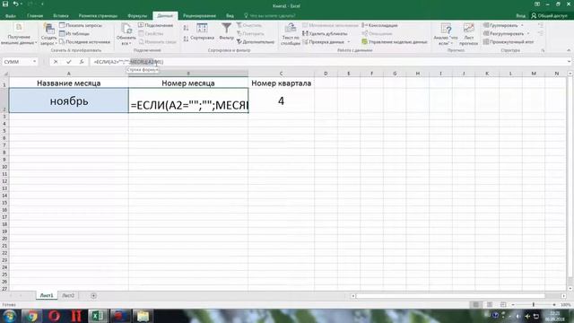Viewport: 574px width, 323px height.
Task: Open the Структура dialog launcher
Action: click(543, 50)
